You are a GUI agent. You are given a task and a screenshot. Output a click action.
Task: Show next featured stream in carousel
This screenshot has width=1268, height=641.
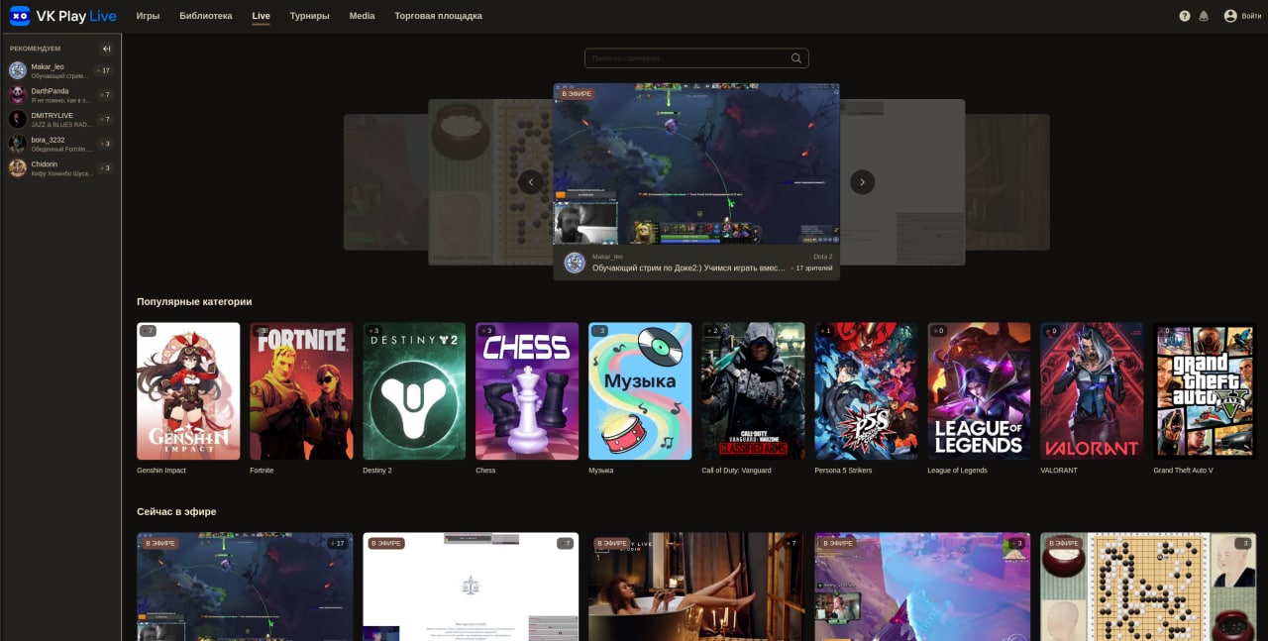pos(862,181)
